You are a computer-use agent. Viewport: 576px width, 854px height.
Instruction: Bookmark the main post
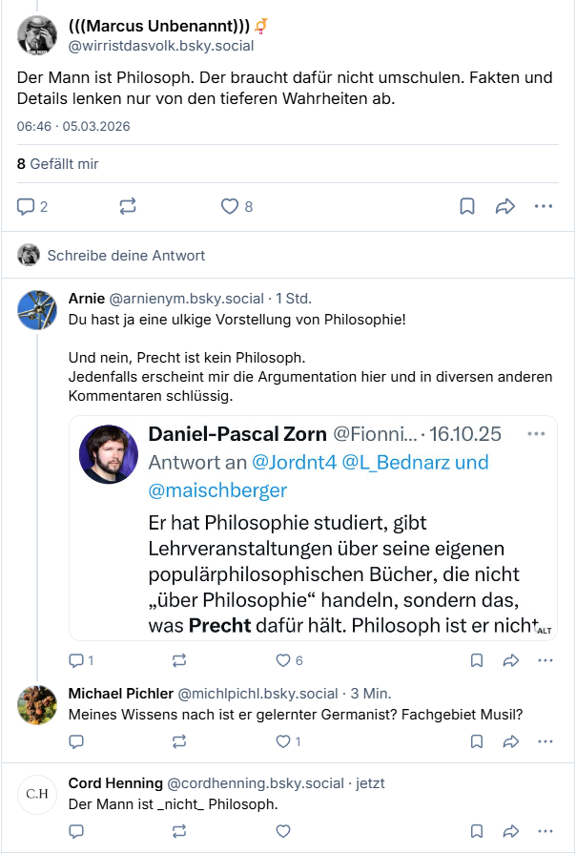(467, 205)
